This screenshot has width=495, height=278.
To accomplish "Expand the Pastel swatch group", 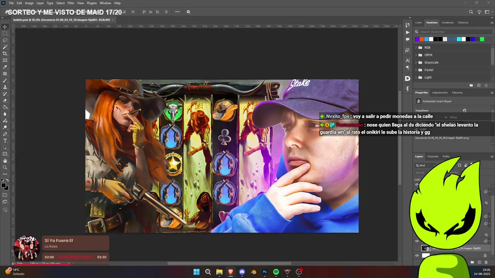I will click(416, 70).
